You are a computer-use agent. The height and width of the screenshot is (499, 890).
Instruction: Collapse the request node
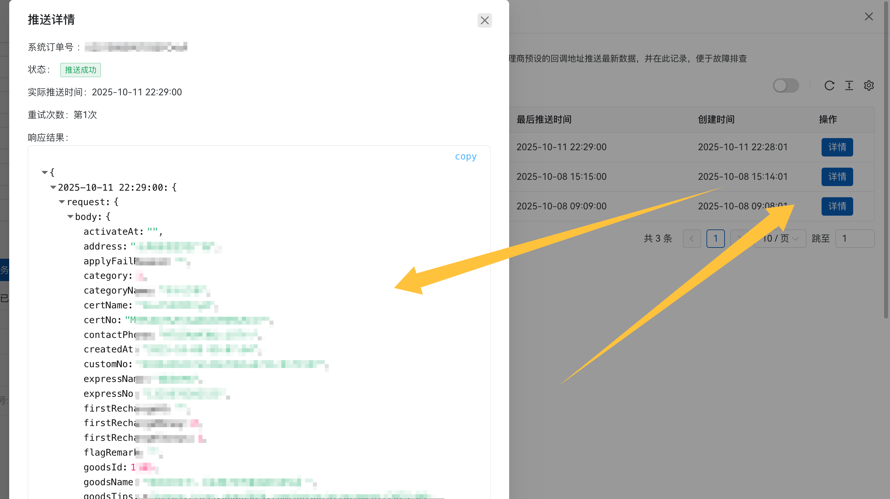(62, 202)
